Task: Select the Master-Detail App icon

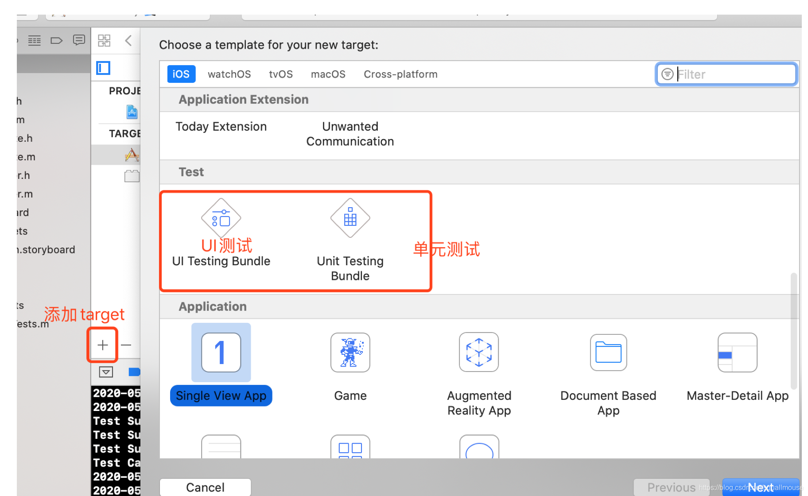Action: tap(738, 353)
